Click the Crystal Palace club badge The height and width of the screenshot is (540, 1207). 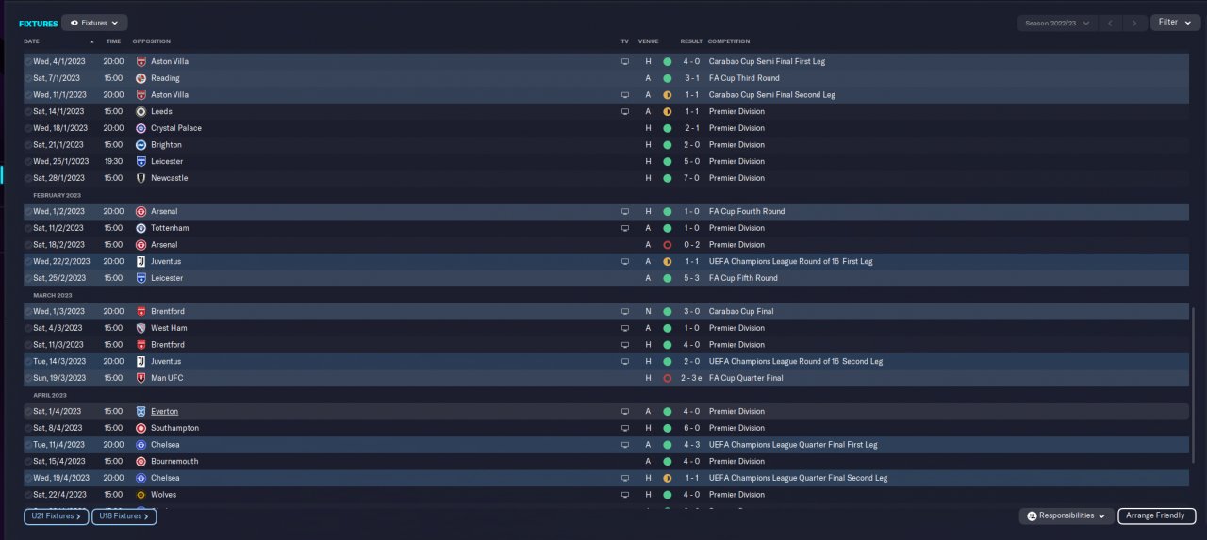tap(141, 128)
